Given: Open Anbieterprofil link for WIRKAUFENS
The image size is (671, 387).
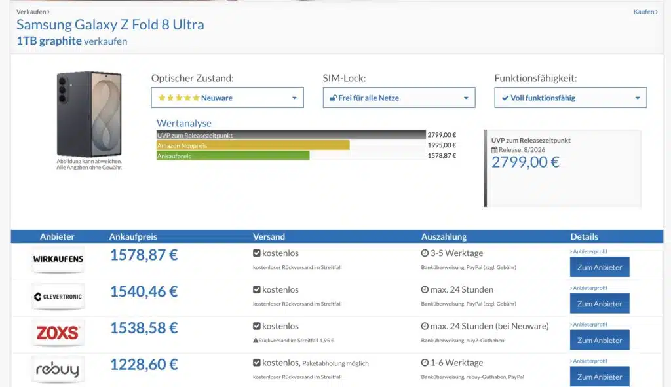Looking at the screenshot, I should [x=588, y=251].
